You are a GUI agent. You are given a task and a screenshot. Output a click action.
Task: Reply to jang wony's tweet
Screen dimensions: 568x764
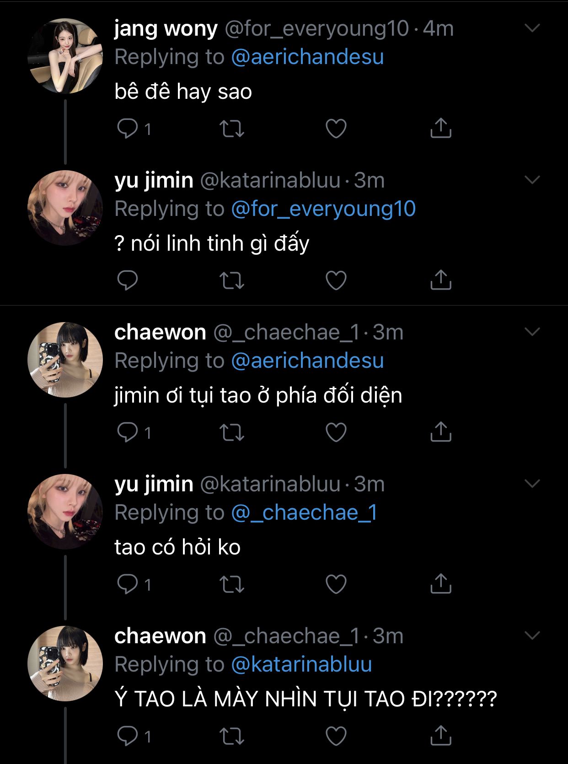click(128, 129)
